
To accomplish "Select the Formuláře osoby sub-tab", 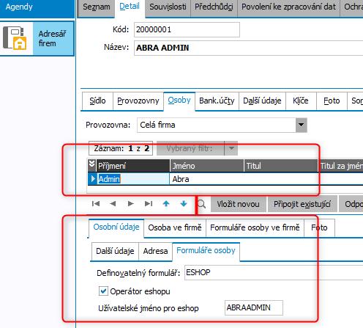I will point(206,251).
